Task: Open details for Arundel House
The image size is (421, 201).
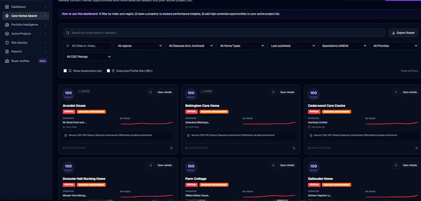Action: [x=165, y=92]
